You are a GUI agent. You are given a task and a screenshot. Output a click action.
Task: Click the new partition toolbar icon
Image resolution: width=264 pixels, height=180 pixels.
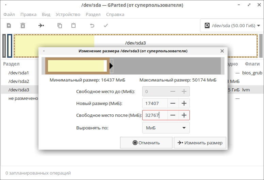point(9,25)
